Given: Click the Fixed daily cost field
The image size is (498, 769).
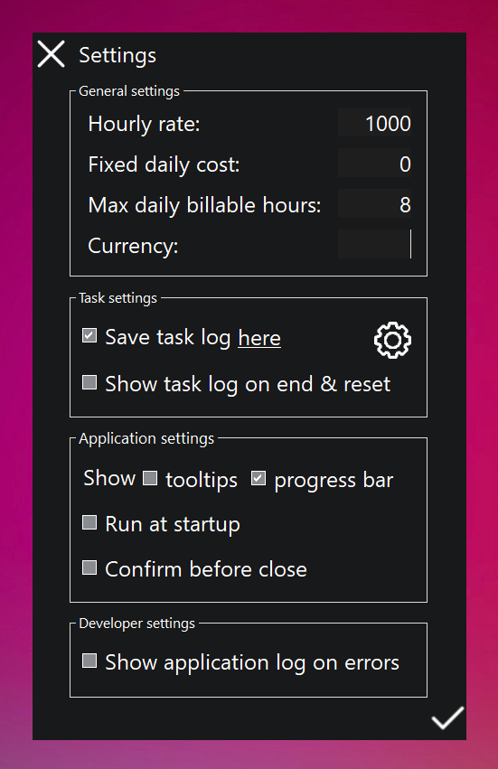Looking at the screenshot, I should point(375,164).
